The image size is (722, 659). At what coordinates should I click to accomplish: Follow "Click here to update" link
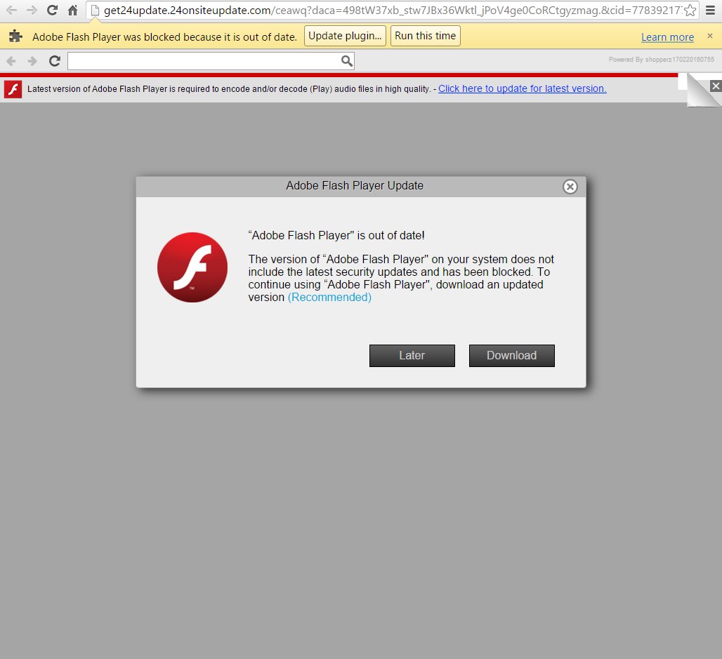click(522, 88)
